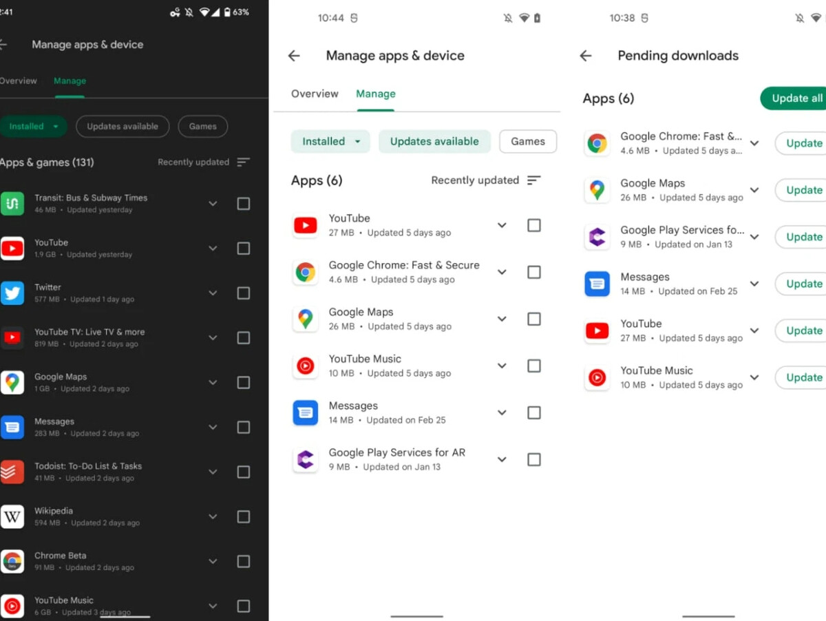The image size is (826, 621).
Task: Tap the Chrome Beta icon
Action: click(x=12, y=561)
